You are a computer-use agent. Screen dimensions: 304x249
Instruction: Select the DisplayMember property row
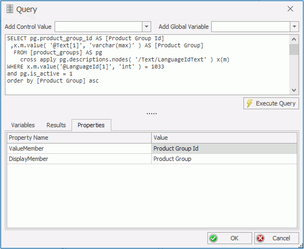point(152,159)
